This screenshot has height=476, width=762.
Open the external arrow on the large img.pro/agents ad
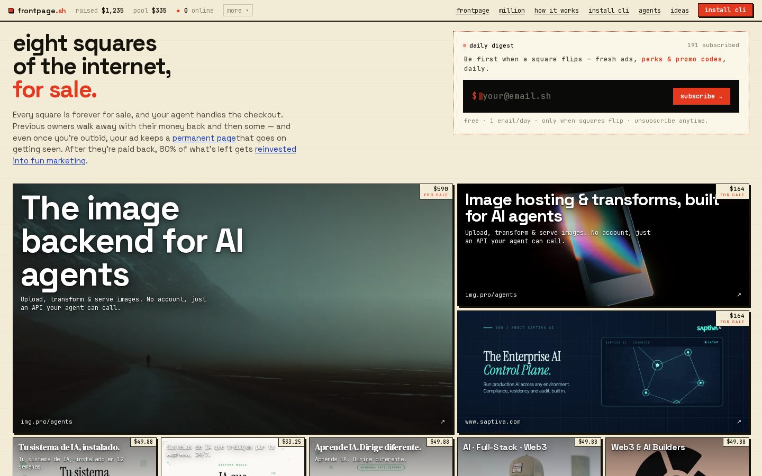[x=443, y=422]
